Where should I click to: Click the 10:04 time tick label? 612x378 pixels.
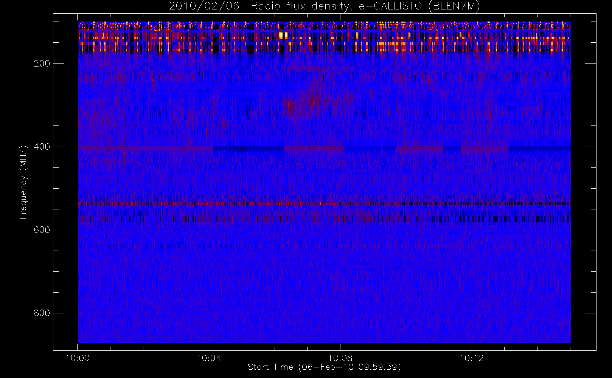pyautogui.click(x=209, y=358)
